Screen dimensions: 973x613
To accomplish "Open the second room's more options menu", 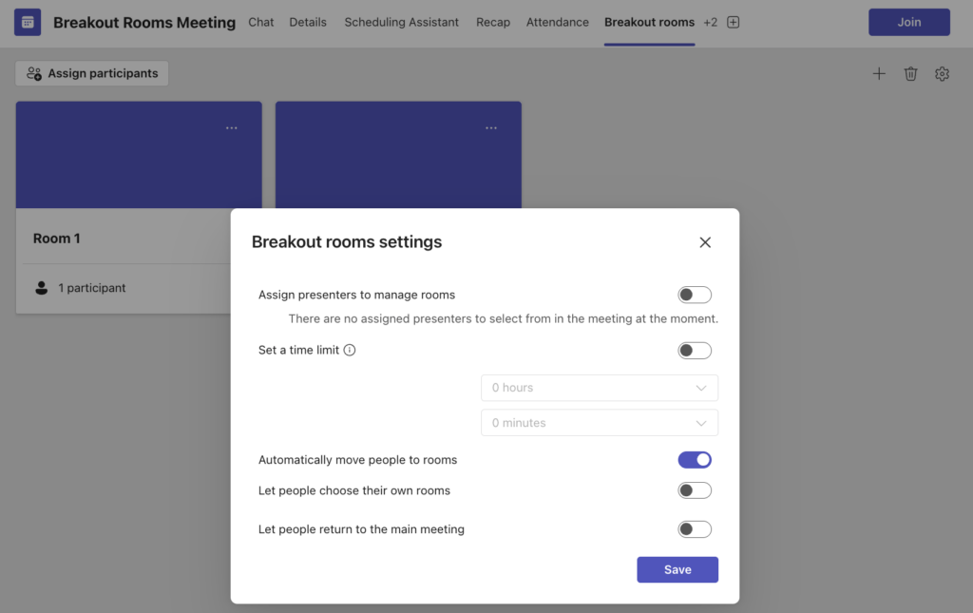I will (491, 126).
